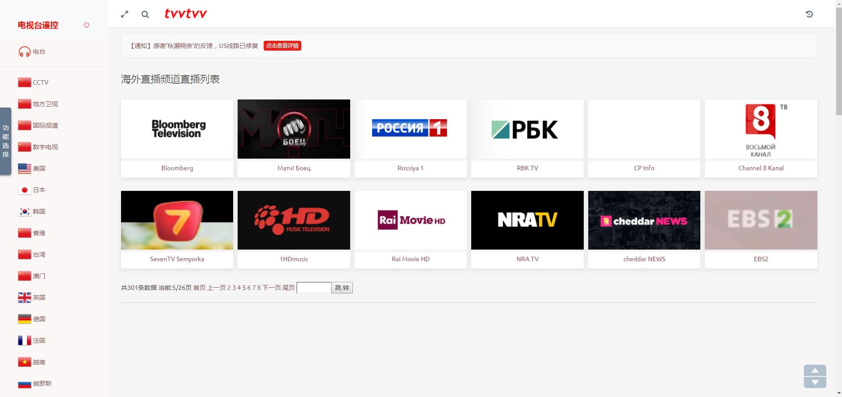Open the Rai Movie HD thumbnail

[x=411, y=220]
